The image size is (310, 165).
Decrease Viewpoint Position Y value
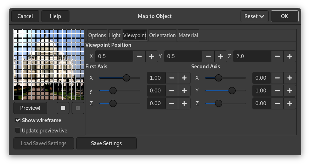208,56
